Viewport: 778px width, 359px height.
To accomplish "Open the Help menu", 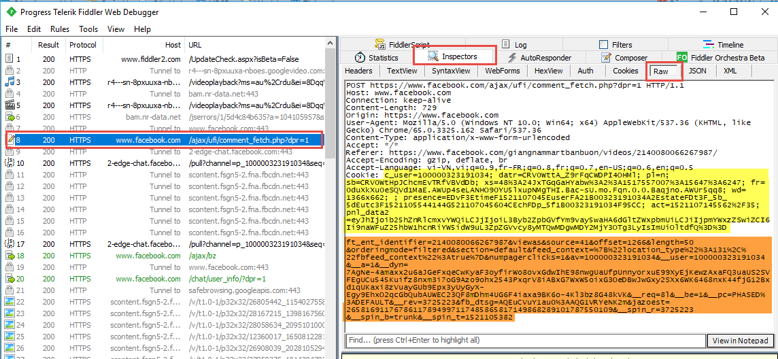I will 142,29.
